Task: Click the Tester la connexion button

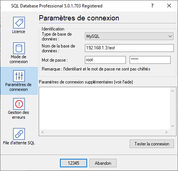Action: pyautogui.click(x=152, y=144)
